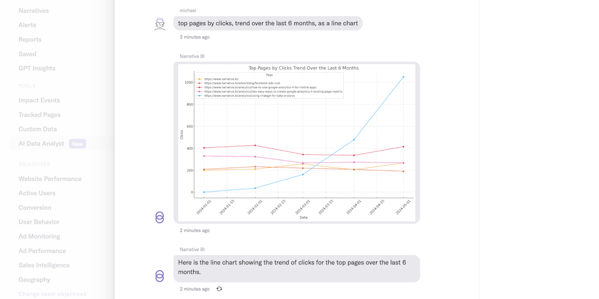This screenshot has height=299, width=599.
Task: Open Website Performance objective
Action: coord(50,179)
